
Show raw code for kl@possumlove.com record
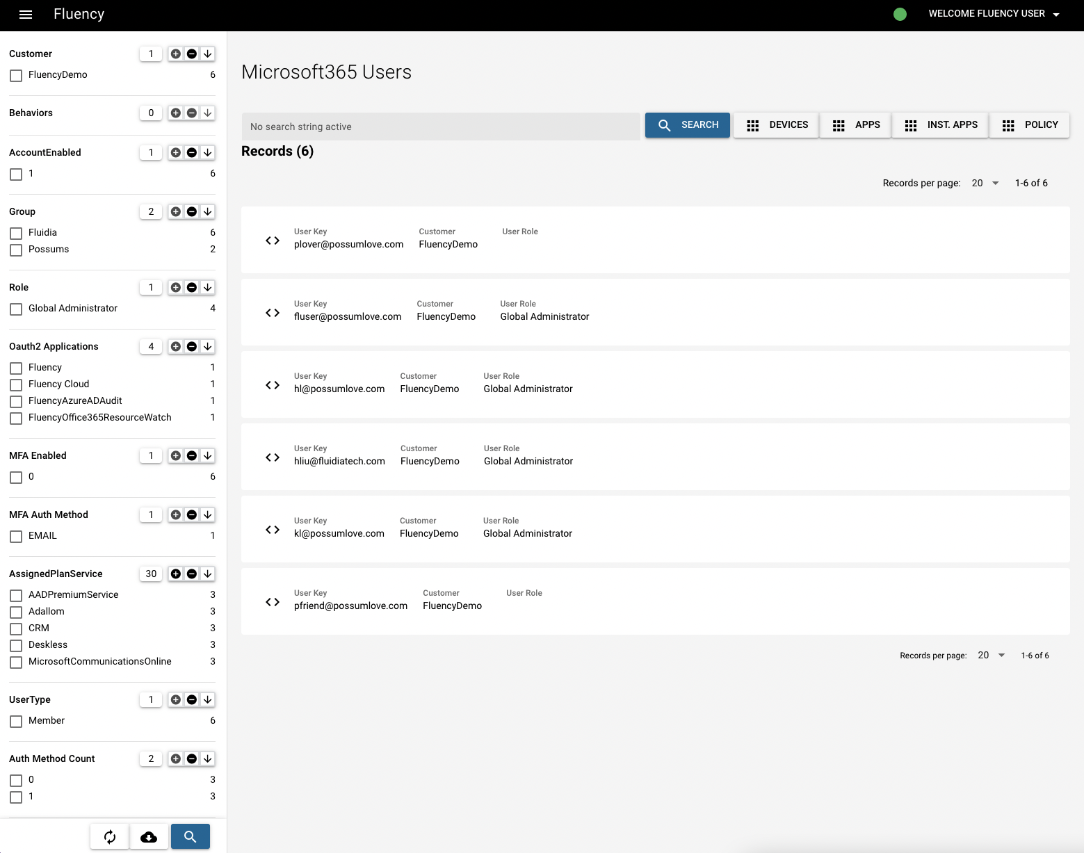pos(273,530)
